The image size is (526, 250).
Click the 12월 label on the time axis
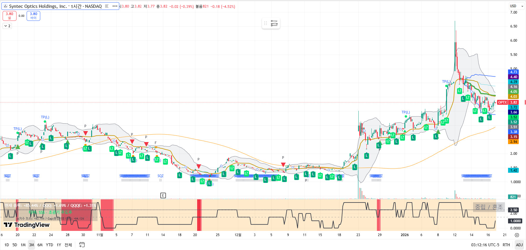(x=238, y=235)
